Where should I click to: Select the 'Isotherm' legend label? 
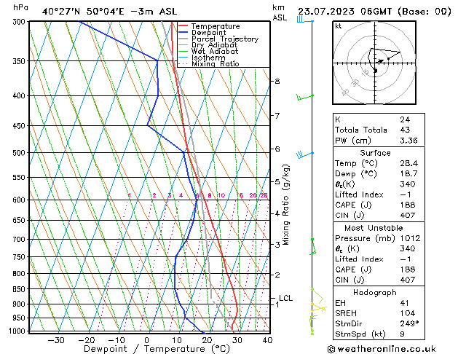coord(208,58)
